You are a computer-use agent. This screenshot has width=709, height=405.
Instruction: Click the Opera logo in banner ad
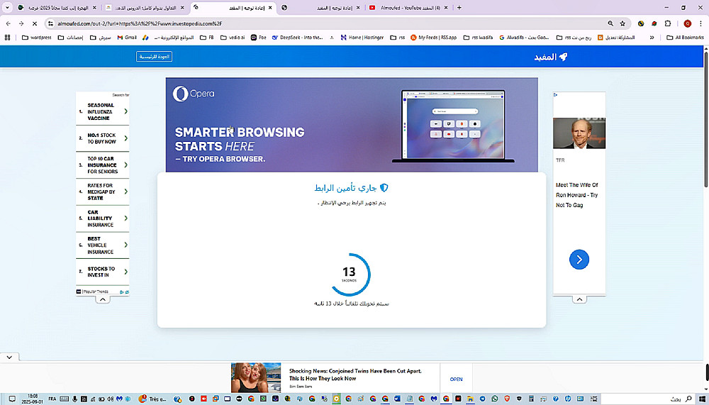pyautogui.click(x=194, y=94)
